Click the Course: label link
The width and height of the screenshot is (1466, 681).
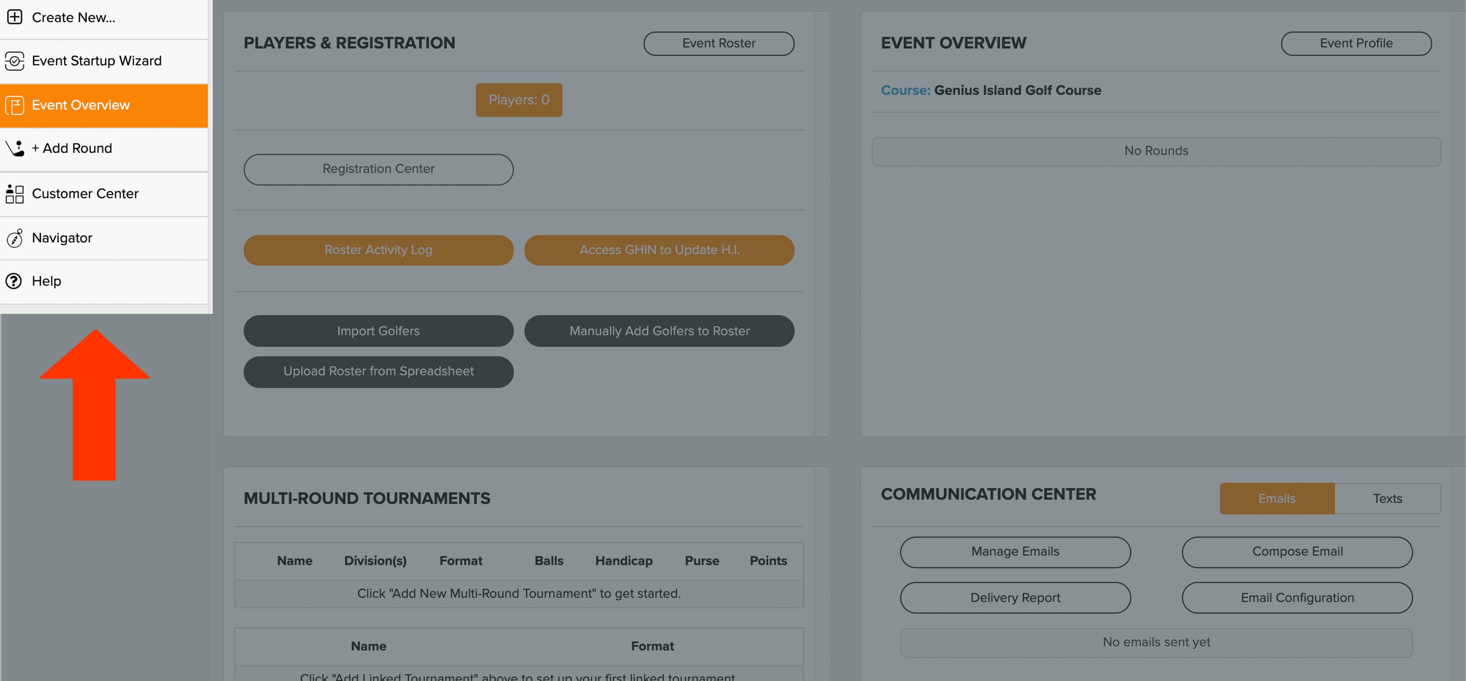pyautogui.click(x=905, y=90)
